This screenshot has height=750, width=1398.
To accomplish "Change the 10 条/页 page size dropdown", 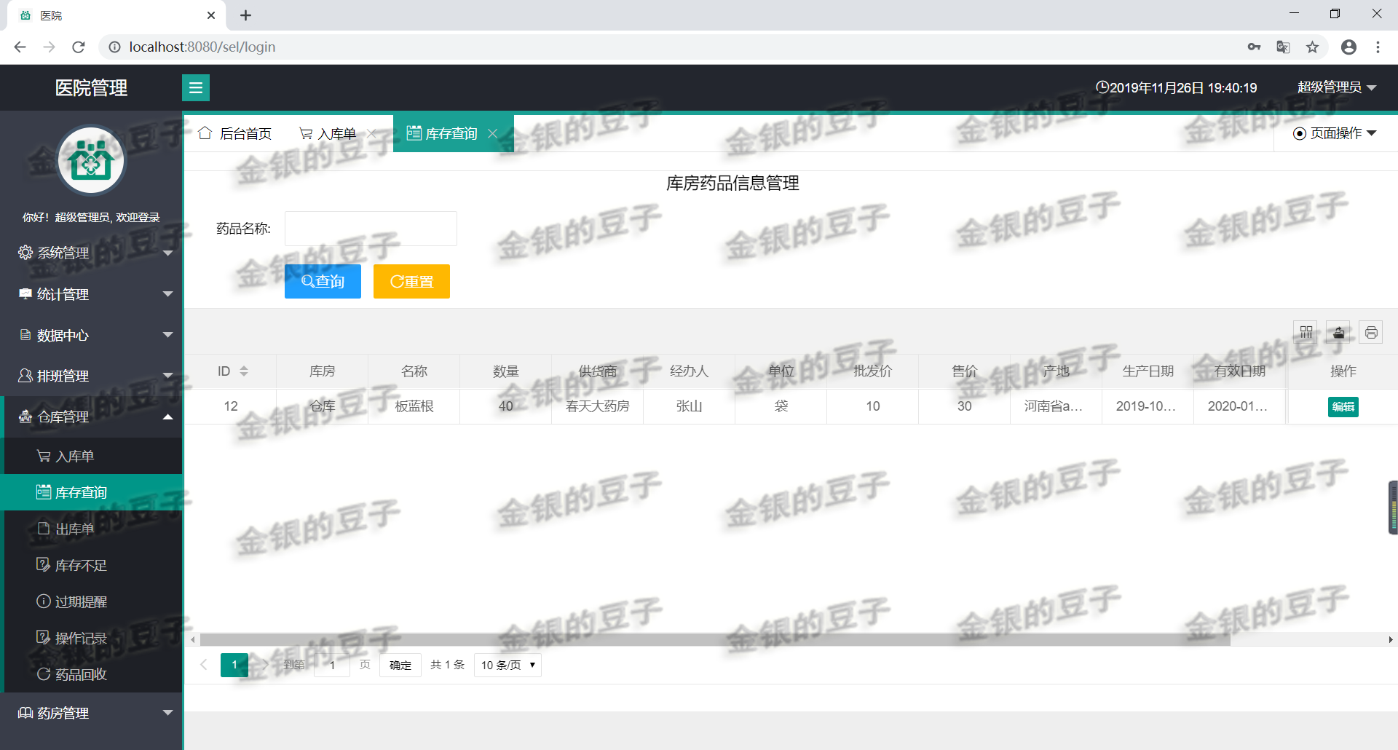I will [x=508, y=665].
